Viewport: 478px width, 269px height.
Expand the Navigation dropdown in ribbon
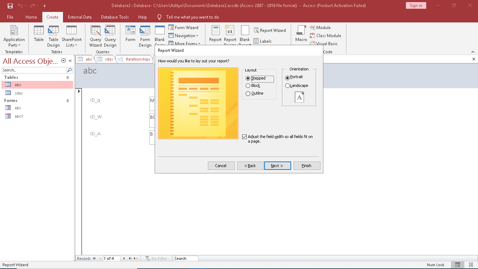tap(184, 36)
